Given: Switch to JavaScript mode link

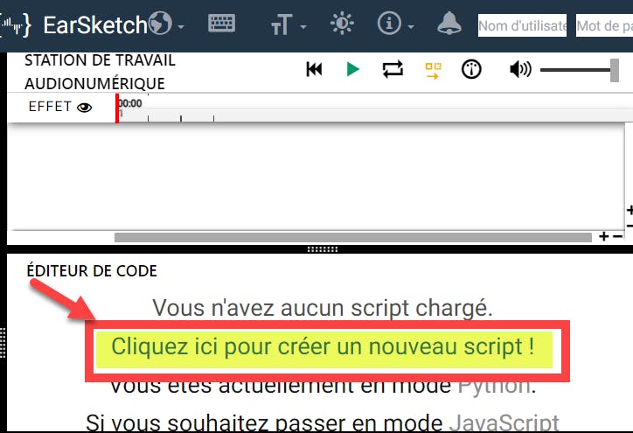Looking at the screenshot, I should point(504,423).
